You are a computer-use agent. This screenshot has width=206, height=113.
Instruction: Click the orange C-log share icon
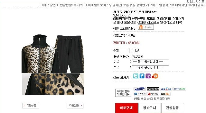pos(155,76)
